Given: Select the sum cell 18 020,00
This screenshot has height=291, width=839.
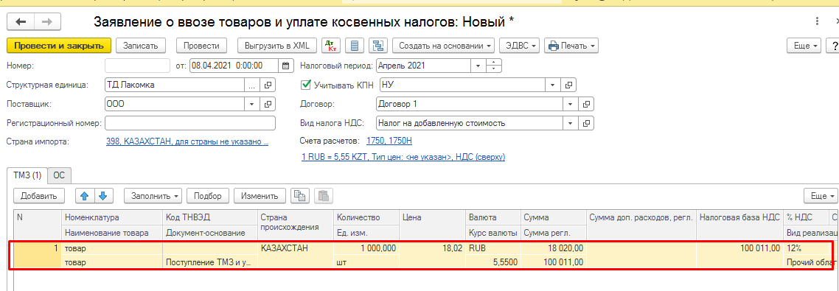Looking at the screenshot, I should tap(553, 249).
